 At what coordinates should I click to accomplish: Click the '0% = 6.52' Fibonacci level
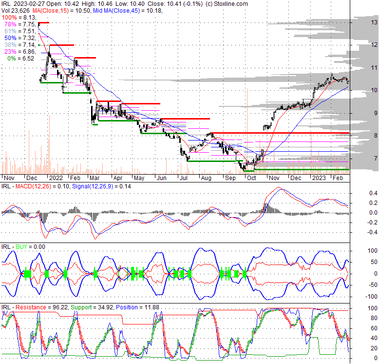(21, 59)
